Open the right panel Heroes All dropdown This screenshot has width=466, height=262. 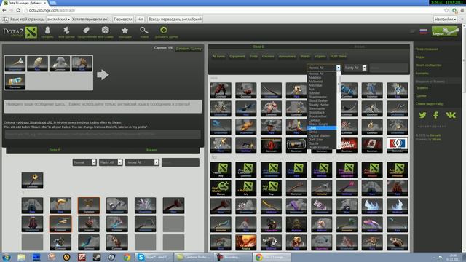point(323,68)
